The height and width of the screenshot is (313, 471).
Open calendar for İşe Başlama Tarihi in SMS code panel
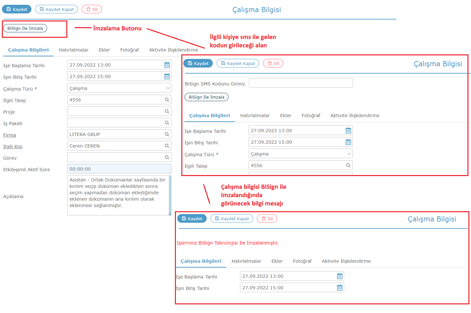[x=348, y=131]
